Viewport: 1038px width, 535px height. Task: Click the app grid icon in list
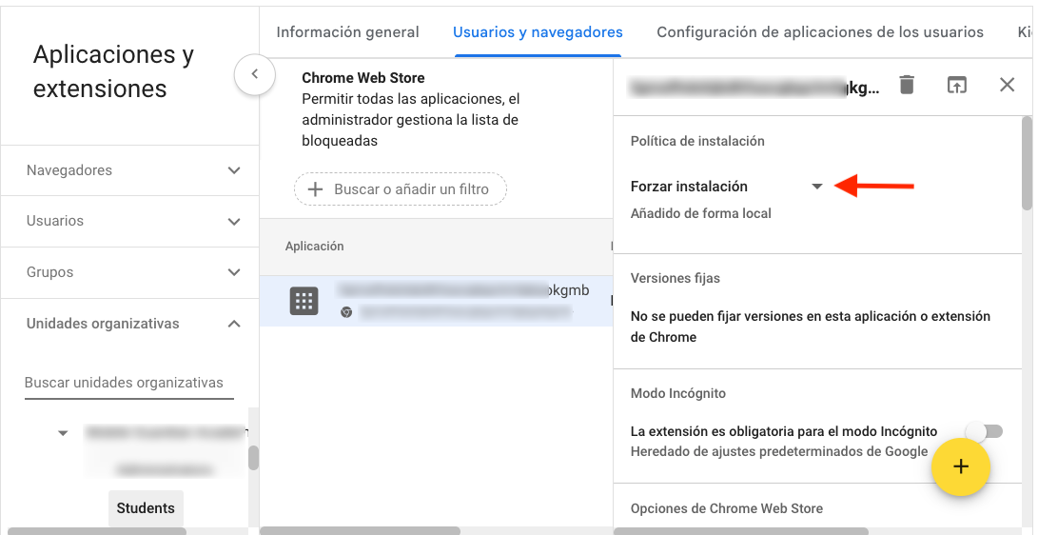click(304, 301)
